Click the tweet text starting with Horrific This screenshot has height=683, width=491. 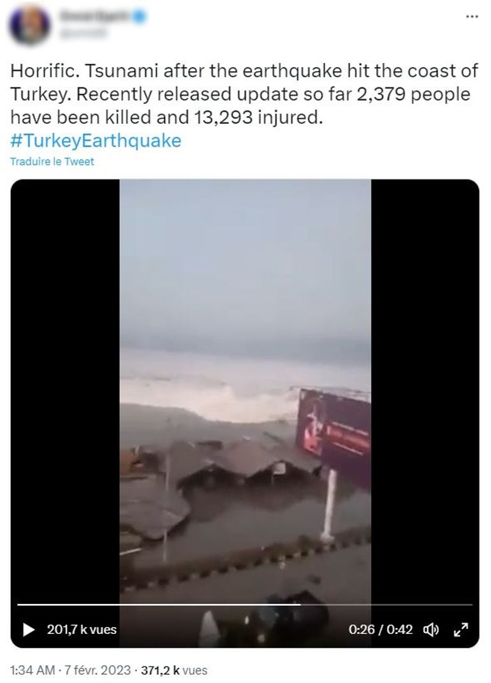(244, 94)
